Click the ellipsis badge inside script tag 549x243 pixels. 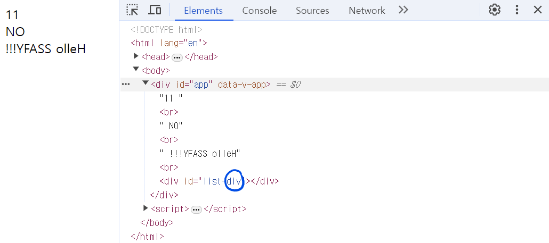tap(196, 210)
